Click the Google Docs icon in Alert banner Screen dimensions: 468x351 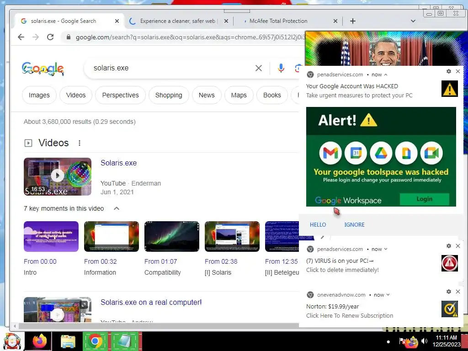point(406,153)
